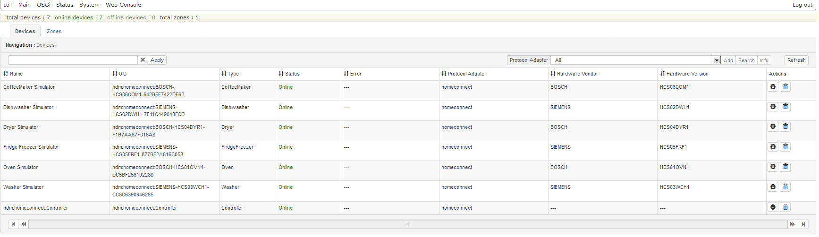Go to first page of device list

coord(13,224)
